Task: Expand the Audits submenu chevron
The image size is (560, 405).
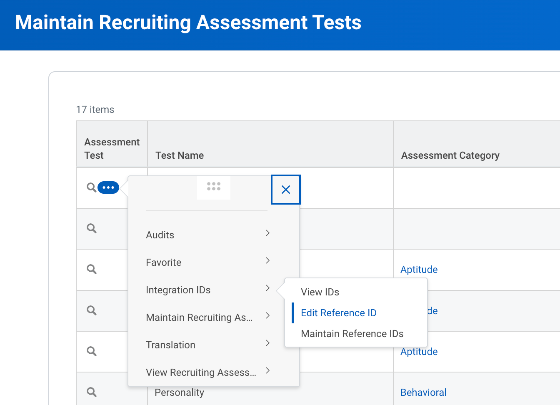Action: (268, 233)
